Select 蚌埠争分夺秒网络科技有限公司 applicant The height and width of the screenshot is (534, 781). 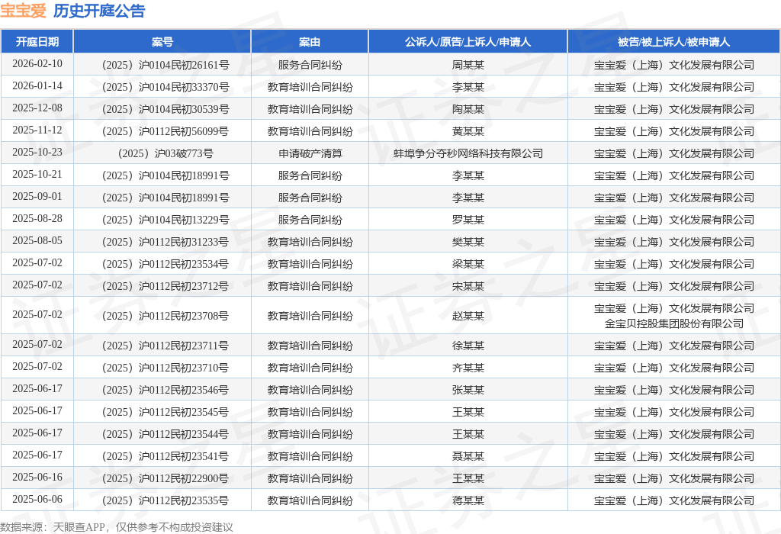click(x=468, y=153)
